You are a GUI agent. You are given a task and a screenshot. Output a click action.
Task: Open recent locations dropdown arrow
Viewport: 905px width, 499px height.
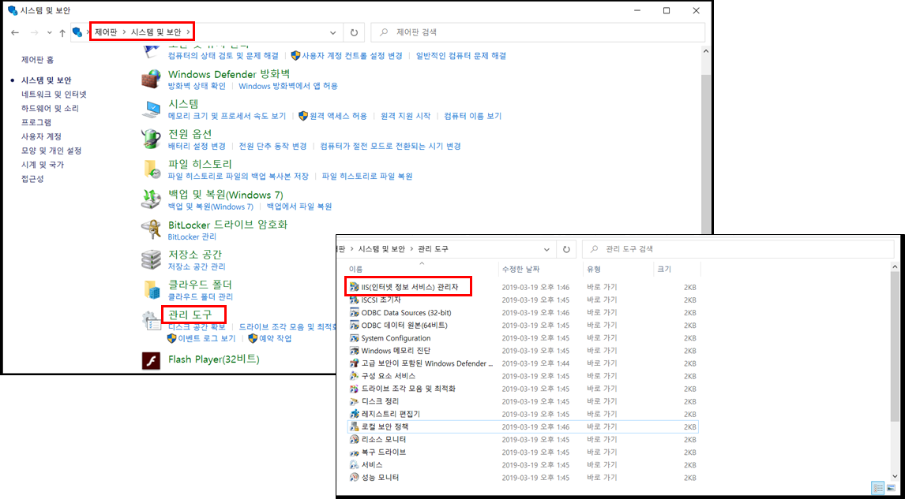[x=50, y=32]
